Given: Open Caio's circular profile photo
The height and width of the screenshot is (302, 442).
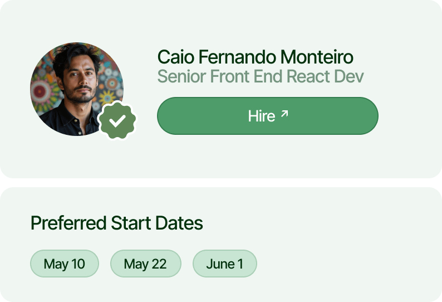Looking at the screenshot, I should 77,89.
